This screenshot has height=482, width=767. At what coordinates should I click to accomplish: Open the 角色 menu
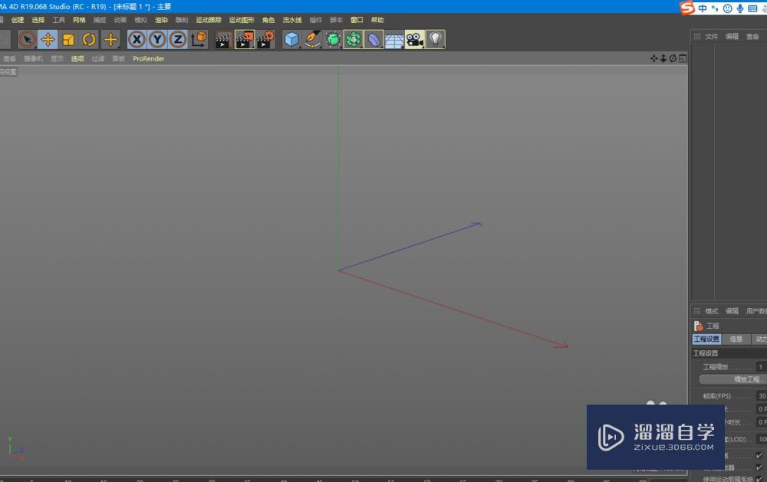tap(268, 20)
